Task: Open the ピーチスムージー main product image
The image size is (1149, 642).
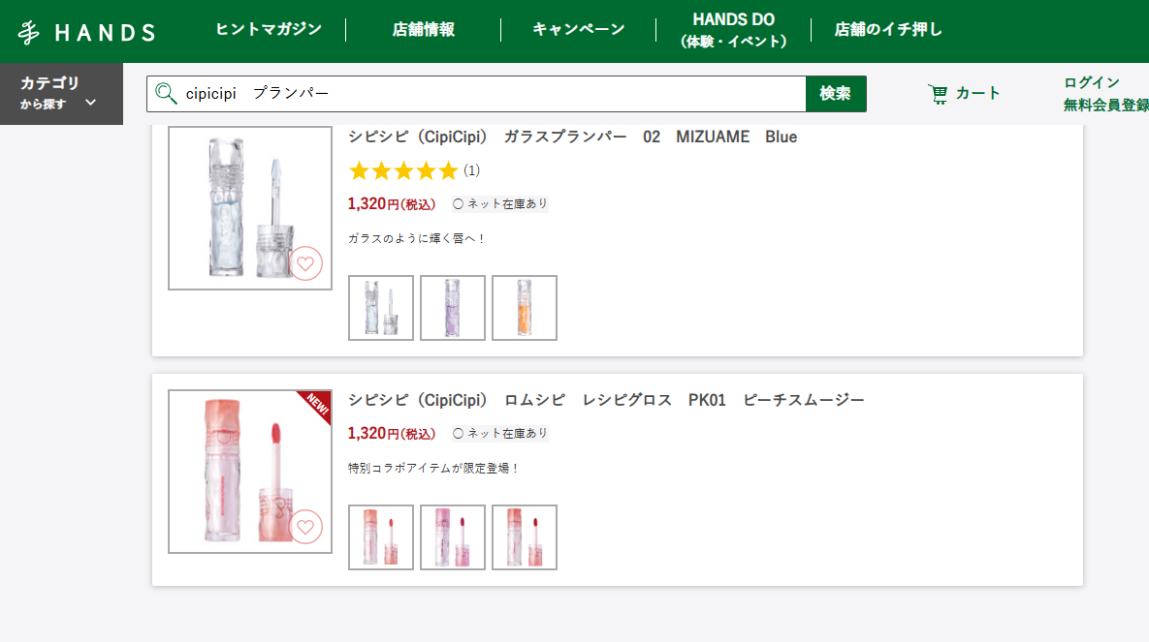Action: (250, 472)
